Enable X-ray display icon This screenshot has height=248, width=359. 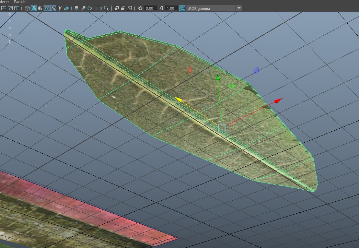[x=117, y=8]
